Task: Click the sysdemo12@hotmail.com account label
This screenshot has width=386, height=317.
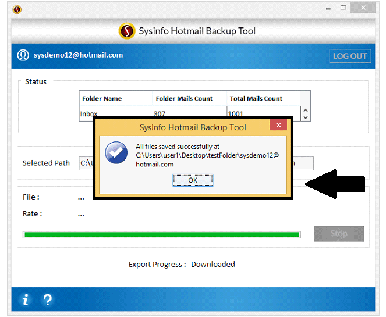Action: (78, 55)
